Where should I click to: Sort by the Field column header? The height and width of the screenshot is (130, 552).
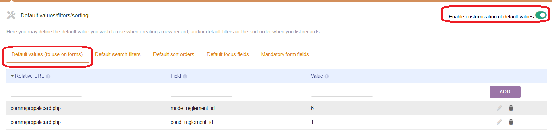point(176,76)
